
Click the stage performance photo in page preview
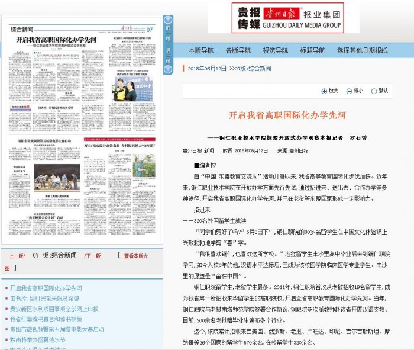coord(57,178)
